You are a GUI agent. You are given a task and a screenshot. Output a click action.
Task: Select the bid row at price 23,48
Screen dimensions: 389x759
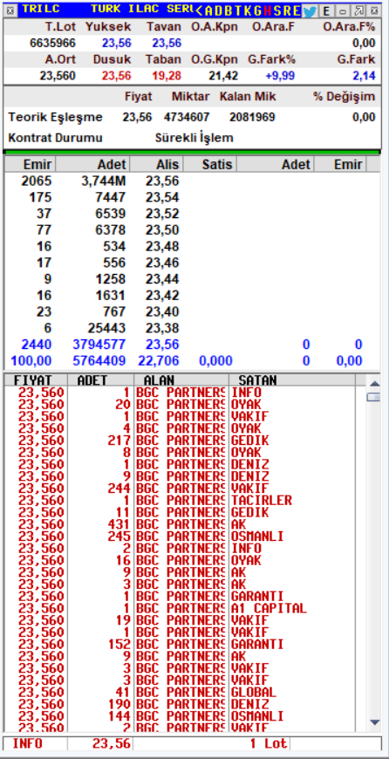coord(191,246)
